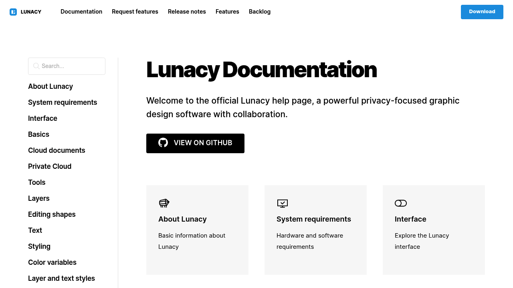The height and width of the screenshot is (288, 513).
Task: Click the About Lunacy card icon
Action: pyautogui.click(x=164, y=203)
